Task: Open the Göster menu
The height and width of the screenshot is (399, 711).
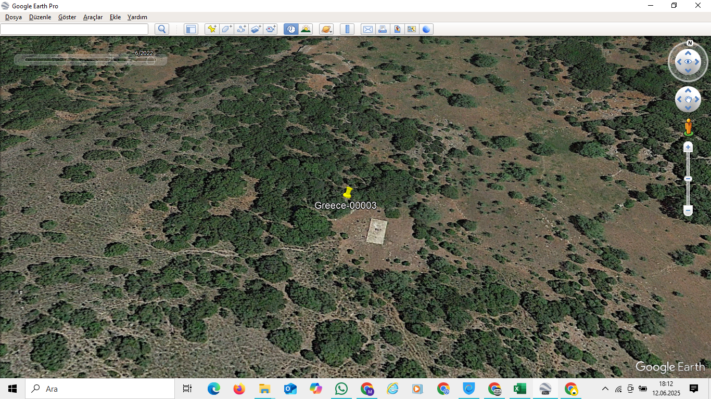Action: point(67,17)
